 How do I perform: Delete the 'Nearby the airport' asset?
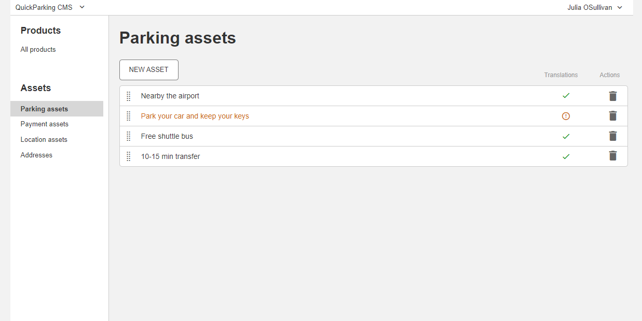pos(613,96)
